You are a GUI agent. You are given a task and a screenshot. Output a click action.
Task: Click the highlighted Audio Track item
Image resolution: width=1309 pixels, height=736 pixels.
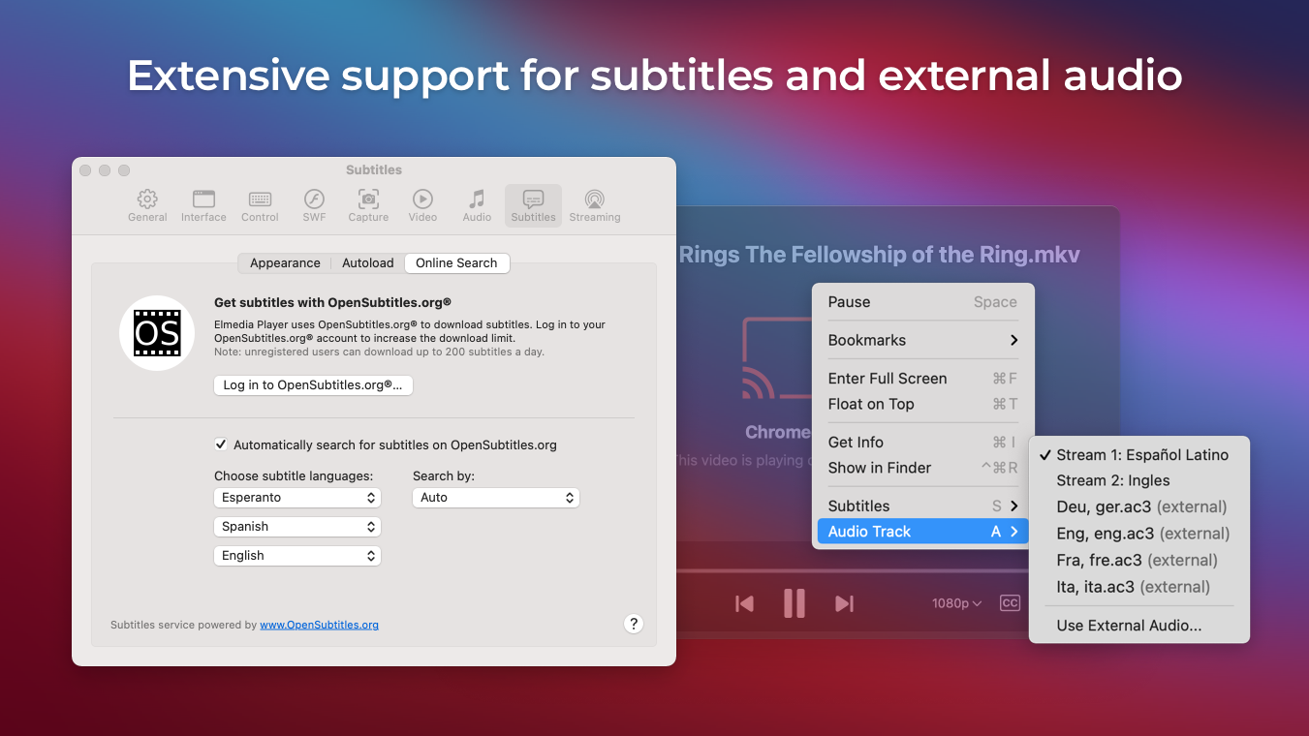click(922, 532)
